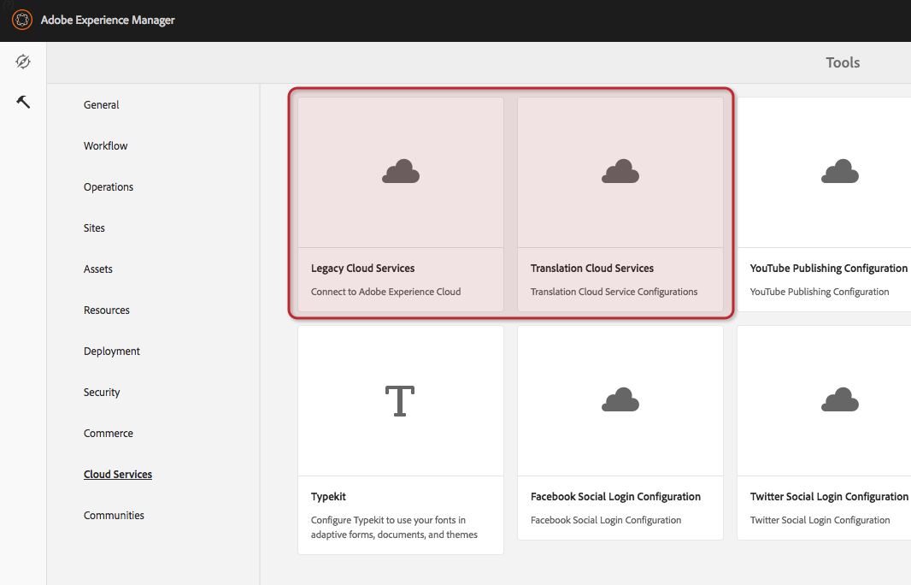Click the YouTube card description text

(820, 292)
